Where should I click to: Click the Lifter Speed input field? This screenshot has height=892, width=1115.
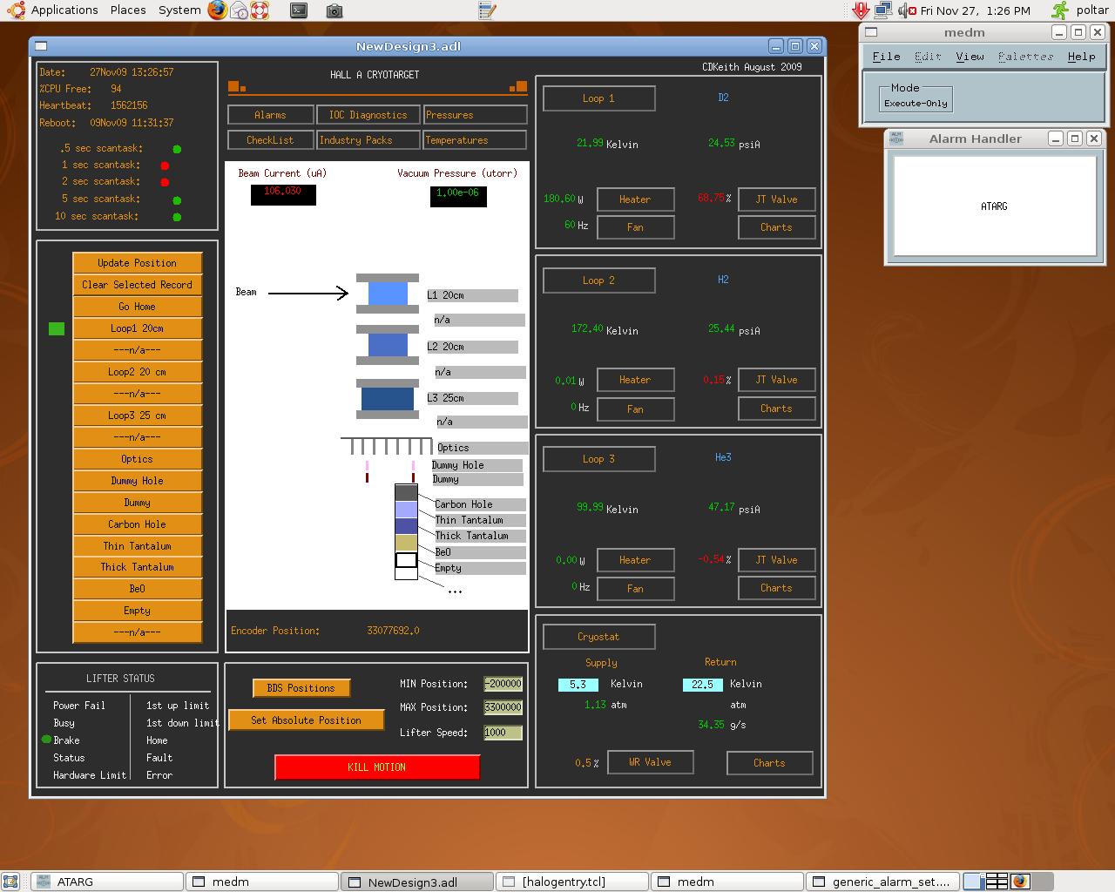(x=503, y=733)
